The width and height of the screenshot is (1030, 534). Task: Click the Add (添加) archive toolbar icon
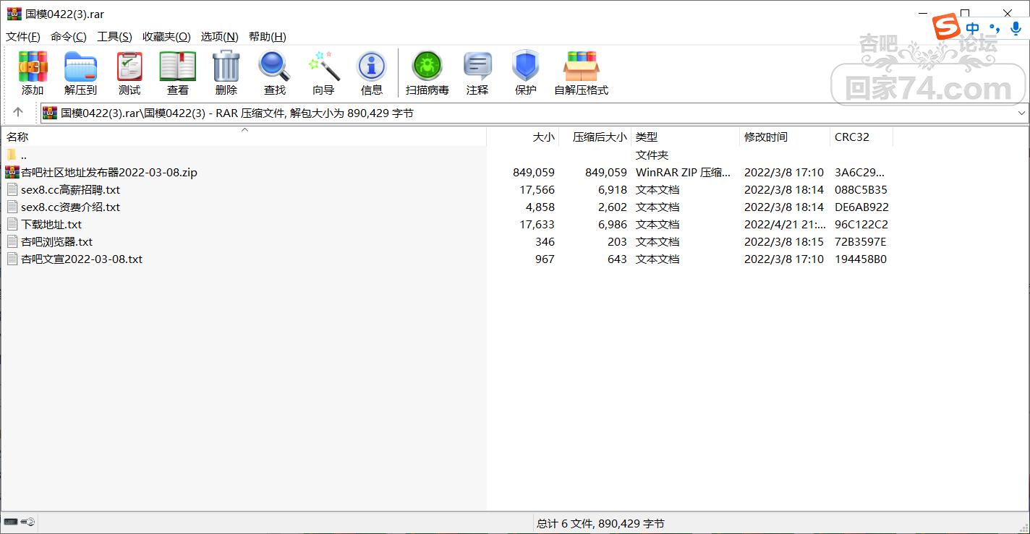click(x=33, y=66)
